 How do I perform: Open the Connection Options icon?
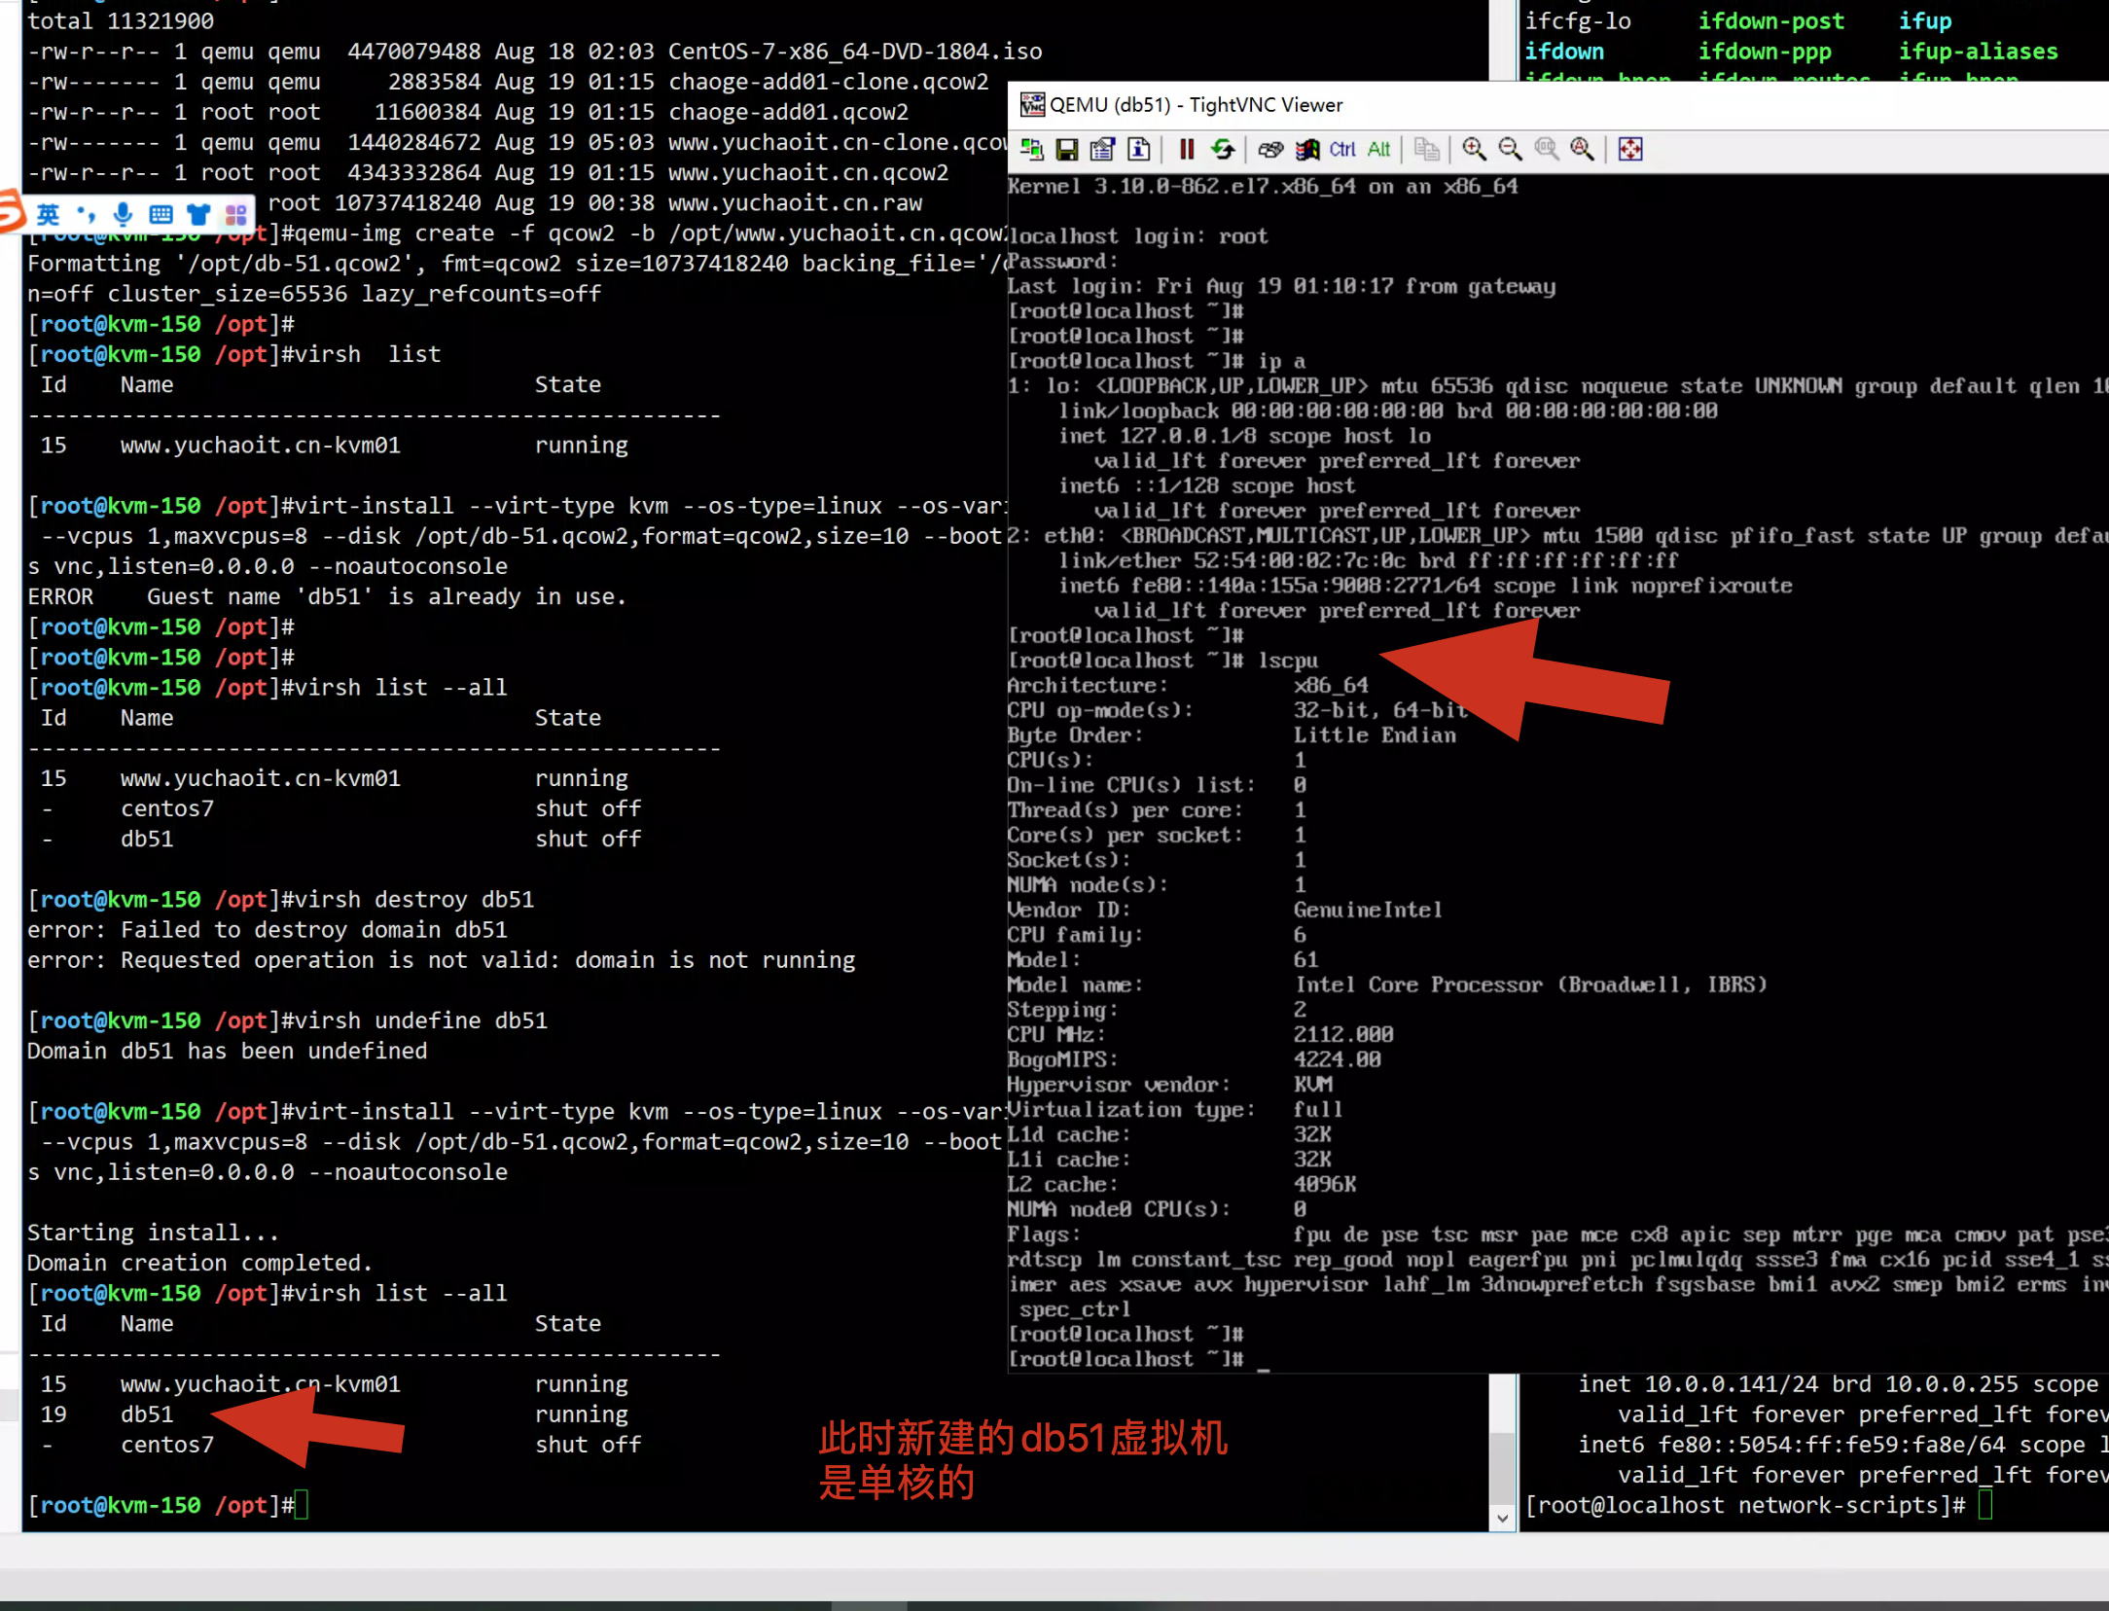tap(1102, 149)
